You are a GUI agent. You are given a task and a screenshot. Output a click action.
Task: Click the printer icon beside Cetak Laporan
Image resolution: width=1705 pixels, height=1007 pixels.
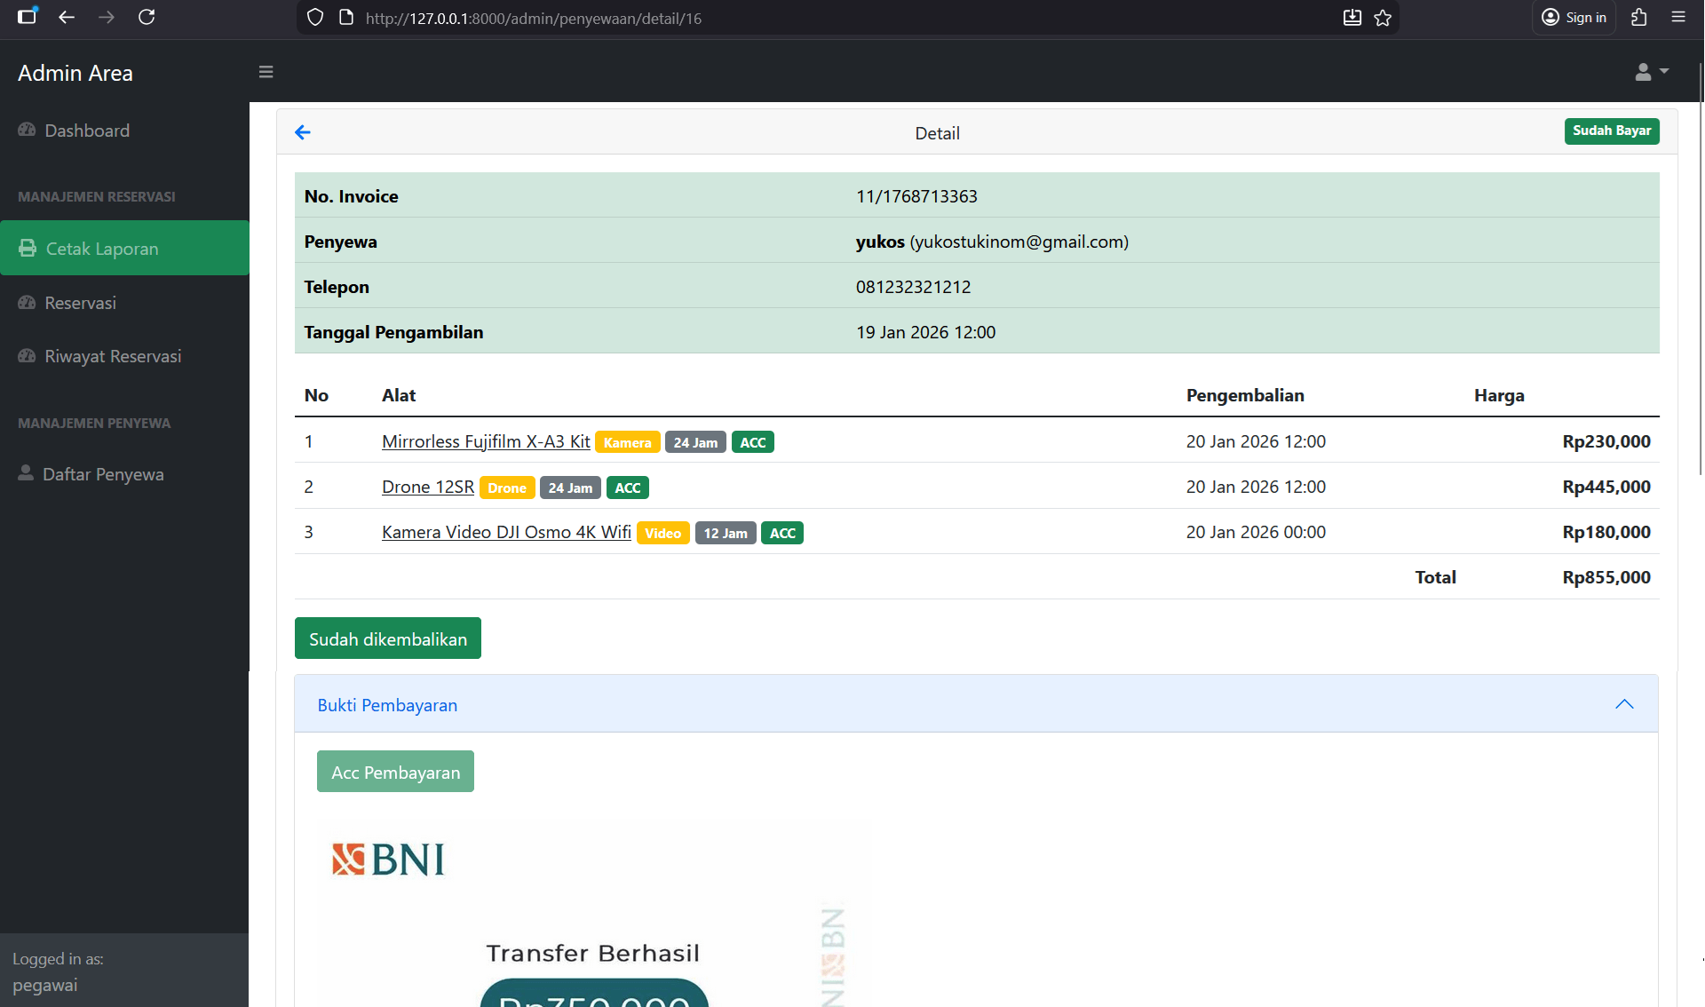pyautogui.click(x=28, y=248)
